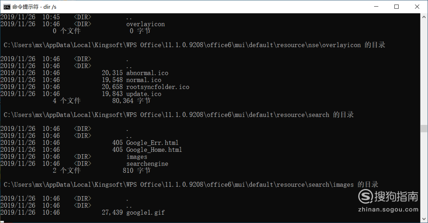
Task: Click the normal.ico entry
Action: tap(143, 80)
